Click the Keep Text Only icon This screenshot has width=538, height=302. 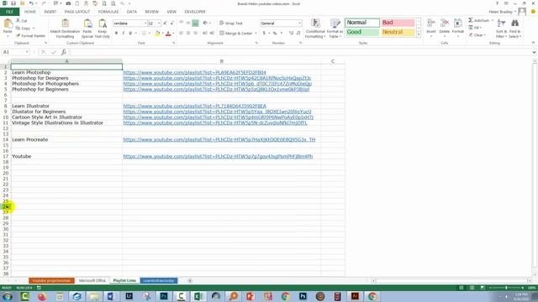pos(103,23)
